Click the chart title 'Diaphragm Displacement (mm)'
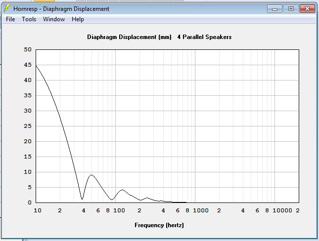The image size is (319, 241). pos(129,37)
